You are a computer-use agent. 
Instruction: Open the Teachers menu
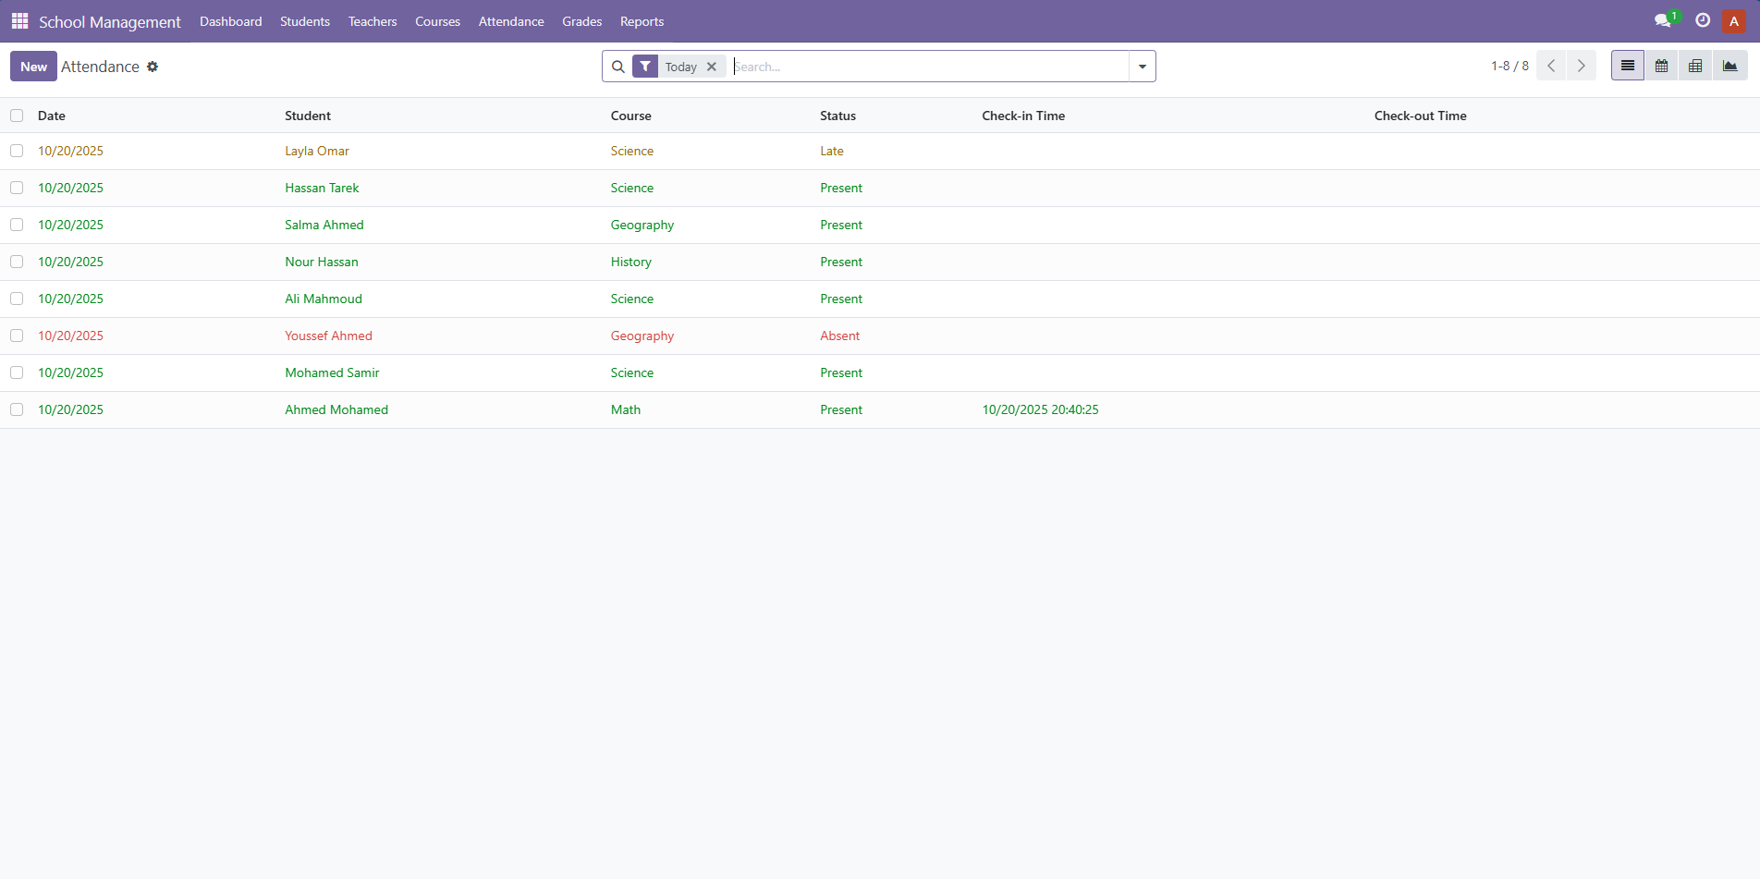coord(373,21)
